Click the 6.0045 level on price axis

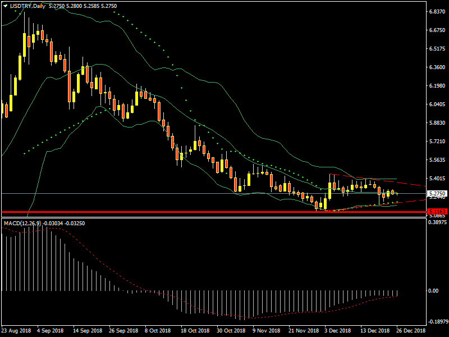point(437,104)
